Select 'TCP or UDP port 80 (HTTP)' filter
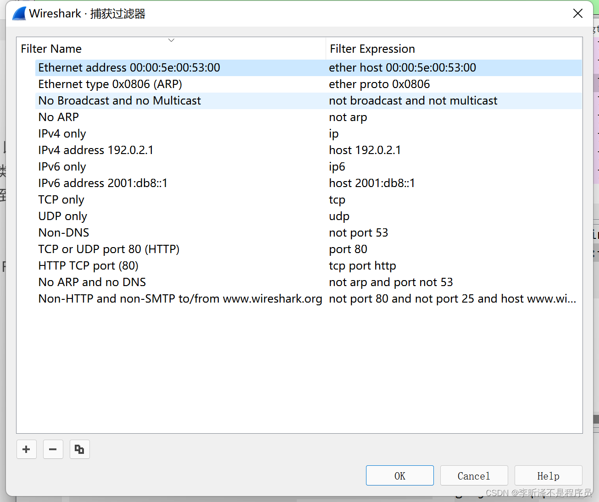599x502 pixels. point(109,249)
